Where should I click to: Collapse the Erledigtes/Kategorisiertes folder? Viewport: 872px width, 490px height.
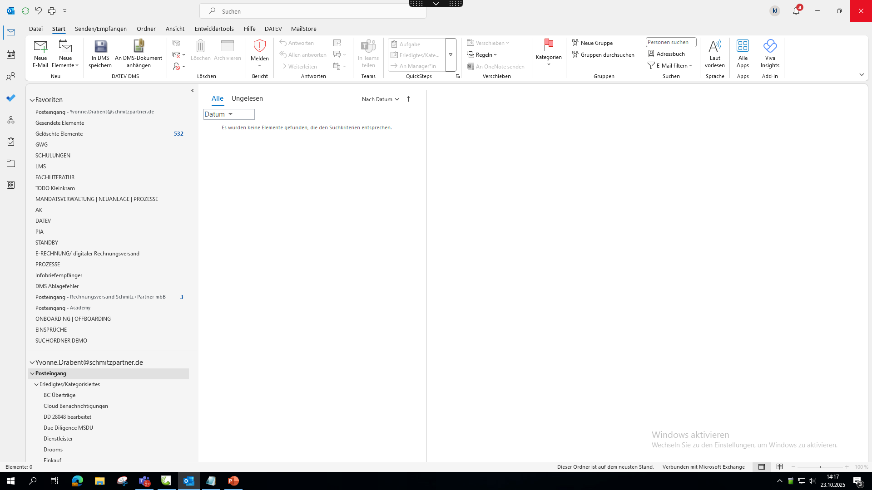click(36, 384)
